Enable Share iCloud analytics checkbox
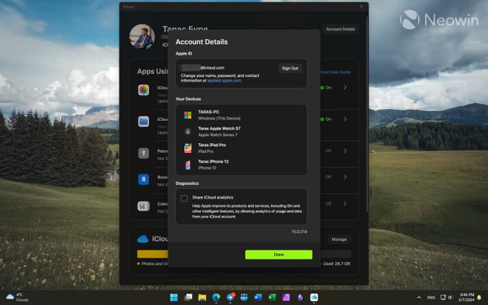 (184, 198)
